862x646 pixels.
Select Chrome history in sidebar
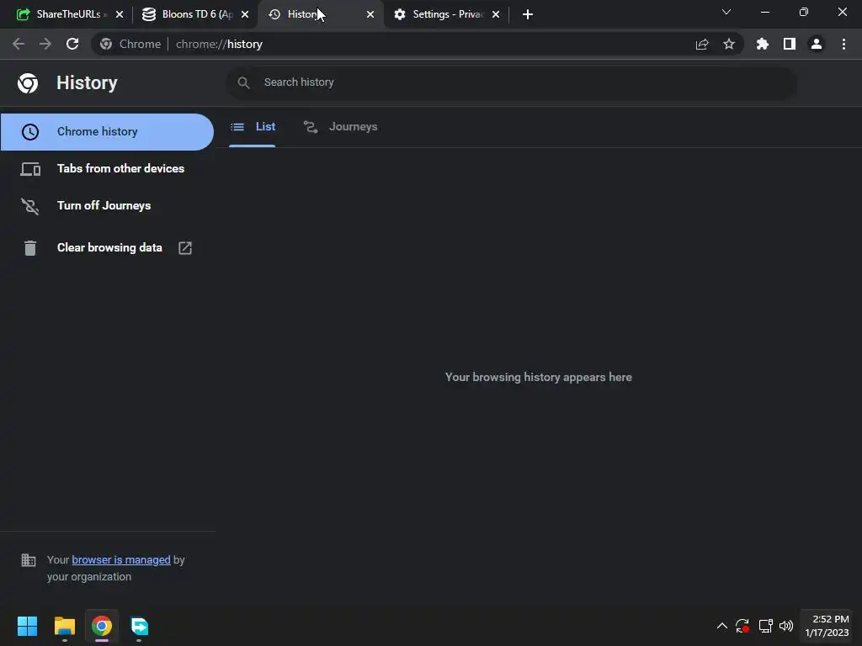[x=107, y=132]
